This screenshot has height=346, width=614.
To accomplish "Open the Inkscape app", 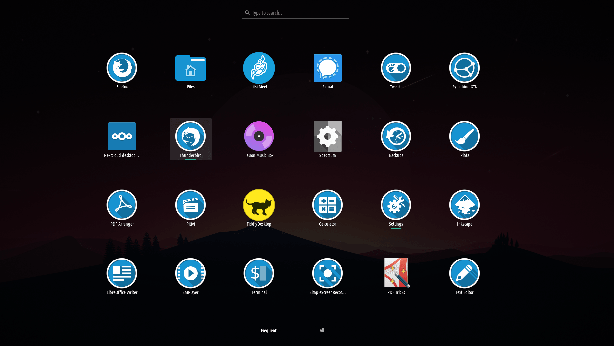I will (x=464, y=205).
